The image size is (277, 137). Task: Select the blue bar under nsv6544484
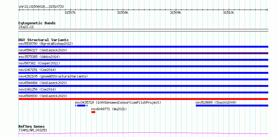[x=143, y=86]
